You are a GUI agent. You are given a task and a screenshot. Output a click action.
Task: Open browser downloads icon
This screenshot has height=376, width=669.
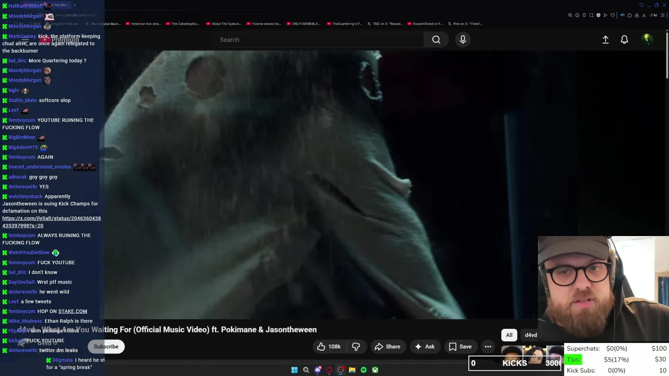[x=644, y=15]
